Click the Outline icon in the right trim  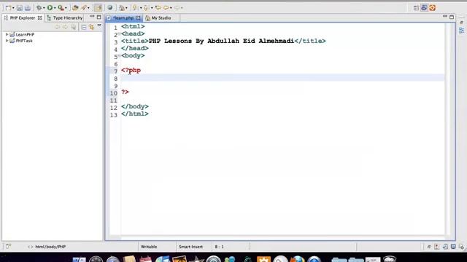point(462,31)
